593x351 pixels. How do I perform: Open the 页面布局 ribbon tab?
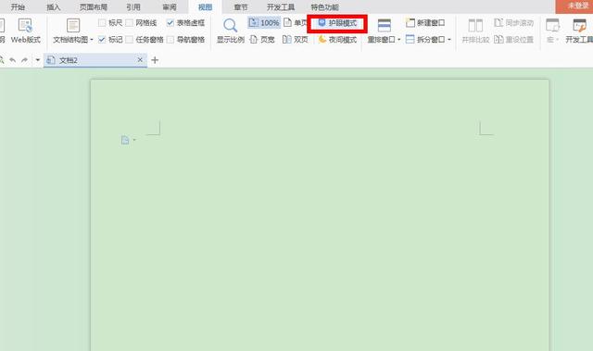coord(94,6)
